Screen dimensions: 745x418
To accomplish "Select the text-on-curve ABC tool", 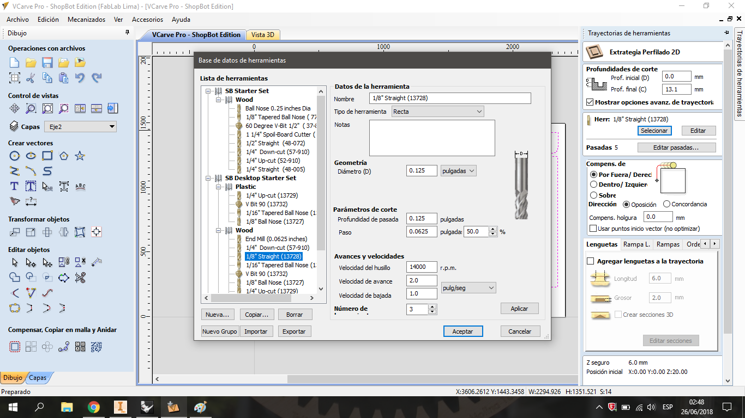I will [80, 186].
